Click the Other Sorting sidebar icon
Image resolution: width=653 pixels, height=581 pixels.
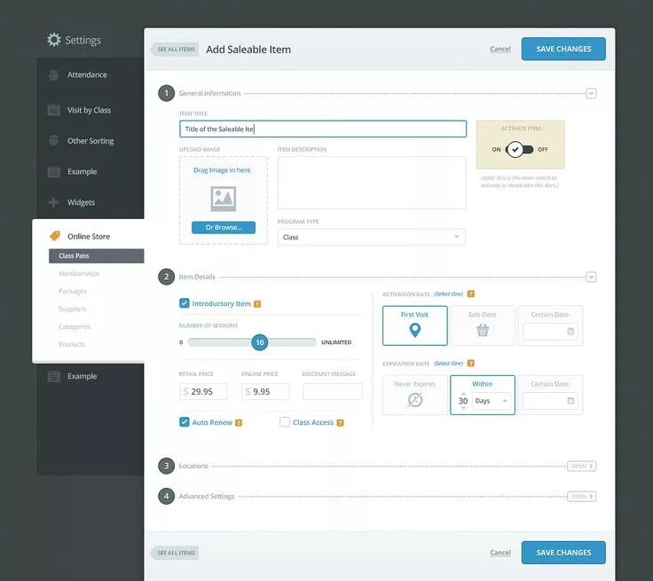pos(53,141)
